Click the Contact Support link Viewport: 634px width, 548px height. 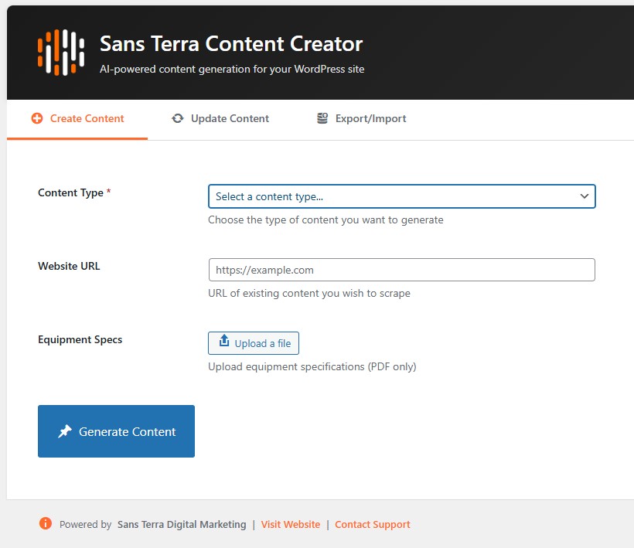pyautogui.click(x=373, y=524)
